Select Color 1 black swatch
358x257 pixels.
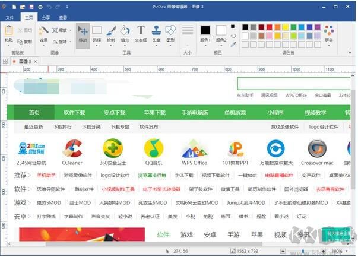(205, 30)
